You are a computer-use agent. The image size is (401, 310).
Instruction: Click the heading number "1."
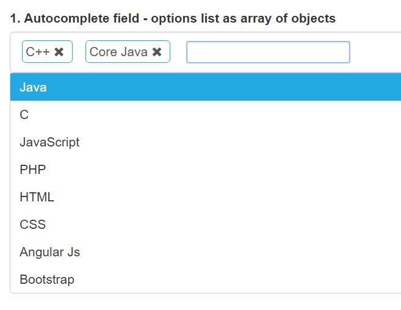point(15,18)
